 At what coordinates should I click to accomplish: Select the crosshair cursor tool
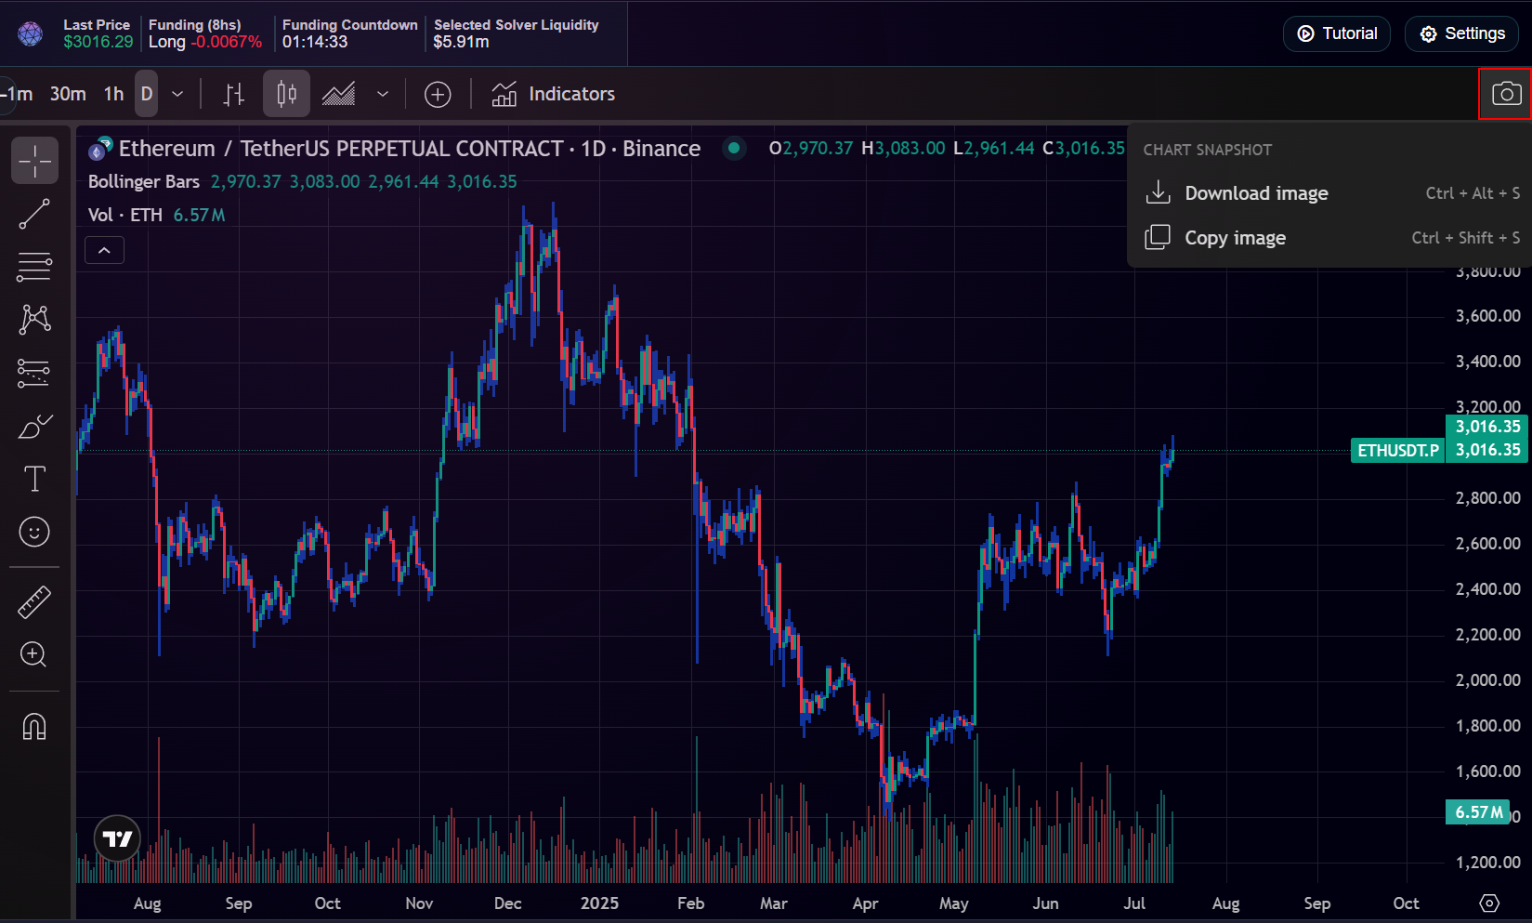[x=34, y=161]
